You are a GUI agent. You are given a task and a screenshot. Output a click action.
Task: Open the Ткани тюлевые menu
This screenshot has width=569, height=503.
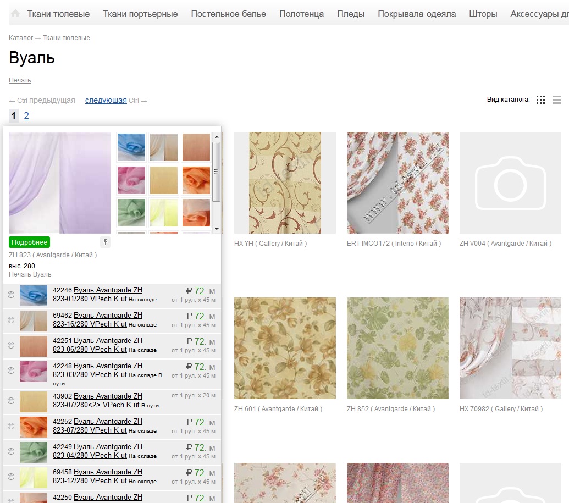pos(58,14)
